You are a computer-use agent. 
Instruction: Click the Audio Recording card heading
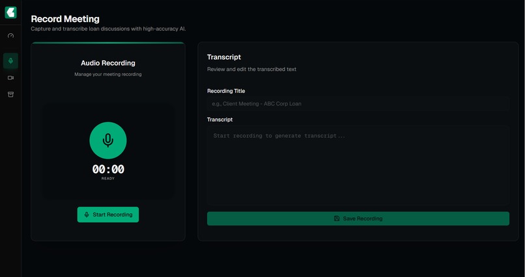tap(108, 63)
